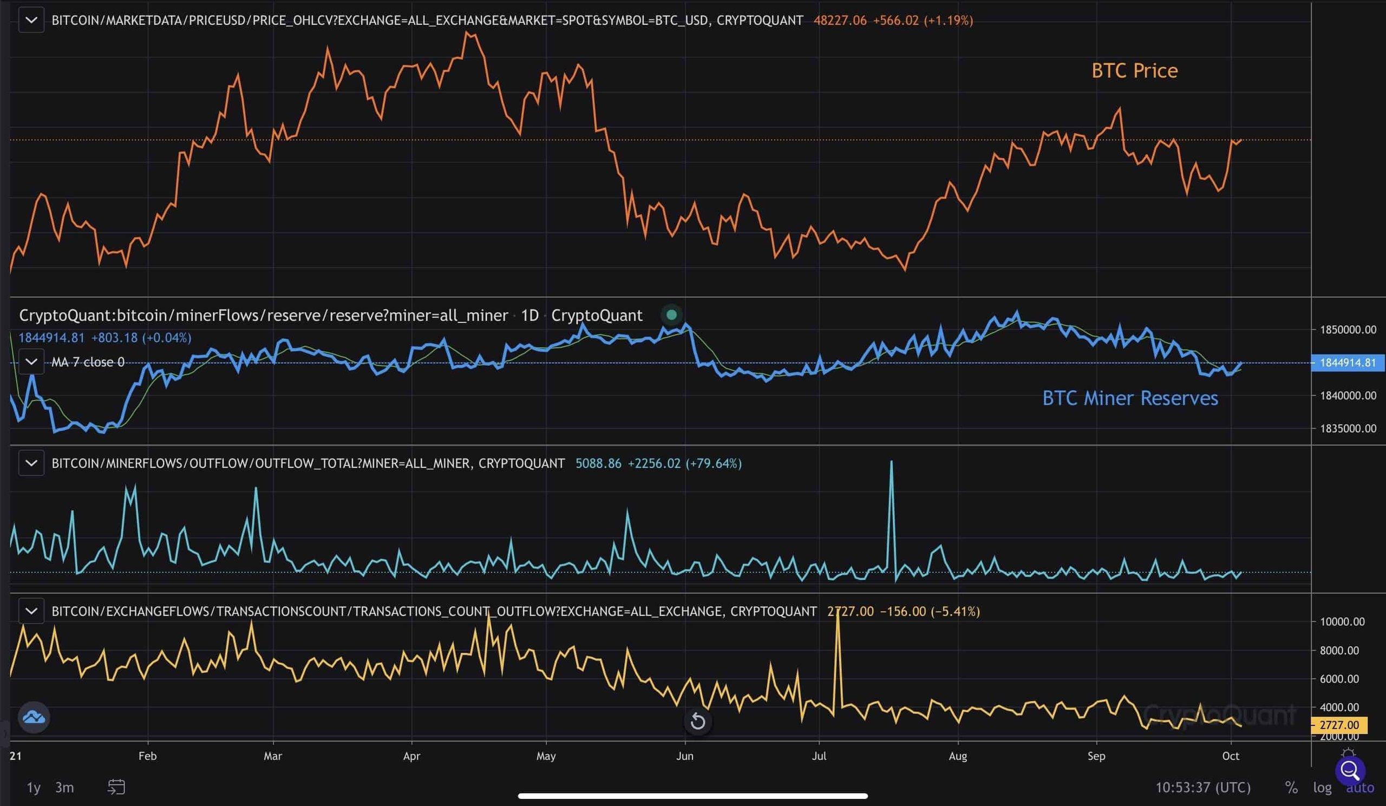Click the miner reserve symbol title

coord(263,316)
